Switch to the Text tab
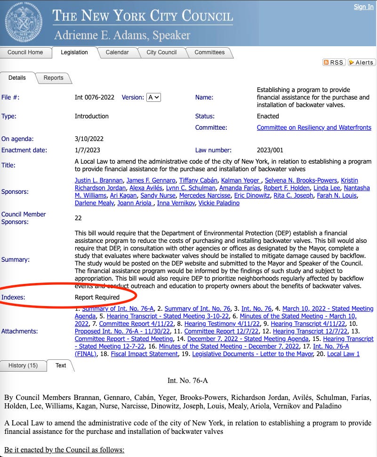The width and height of the screenshot is (377, 457). tap(60, 366)
